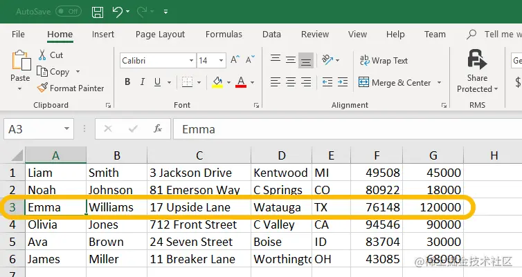The height and width of the screenshot is (277, 522).
Task: Click the Redo arrow icon
Action: click(x=142, y=12)
